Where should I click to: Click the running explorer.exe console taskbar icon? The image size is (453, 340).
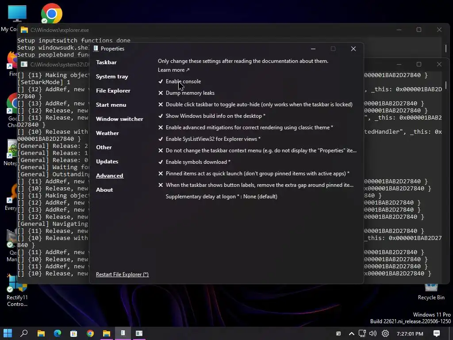pos(107,333)
